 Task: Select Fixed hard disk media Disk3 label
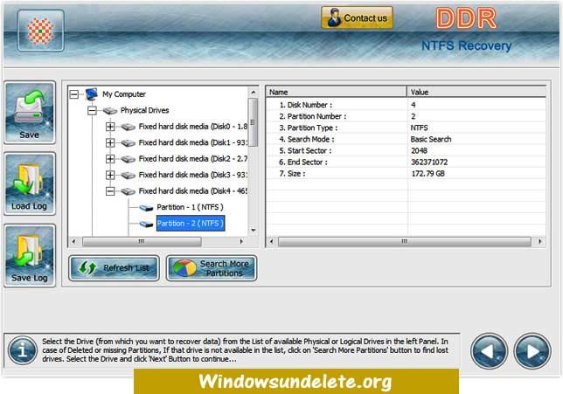click(x=193, y=175)
